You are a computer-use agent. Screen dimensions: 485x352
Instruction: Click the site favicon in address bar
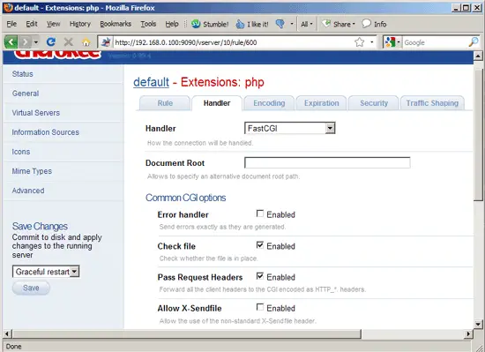(x=106, y=42)
